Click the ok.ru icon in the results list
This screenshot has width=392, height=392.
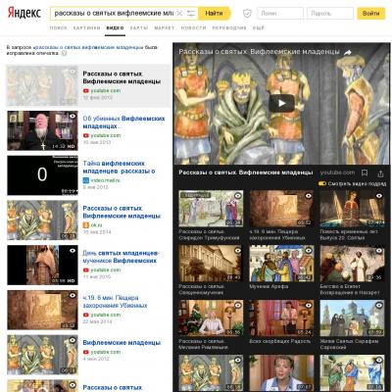pyautogui.click(x=86, y=225)
